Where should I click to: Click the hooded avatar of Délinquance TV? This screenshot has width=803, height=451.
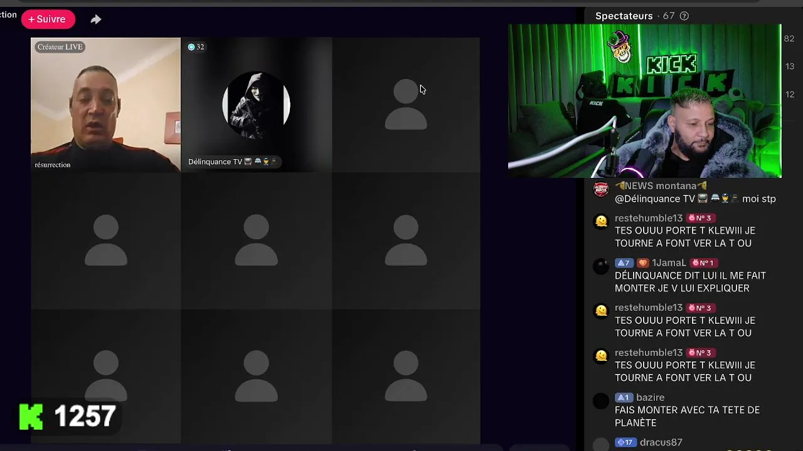[256, 105]
